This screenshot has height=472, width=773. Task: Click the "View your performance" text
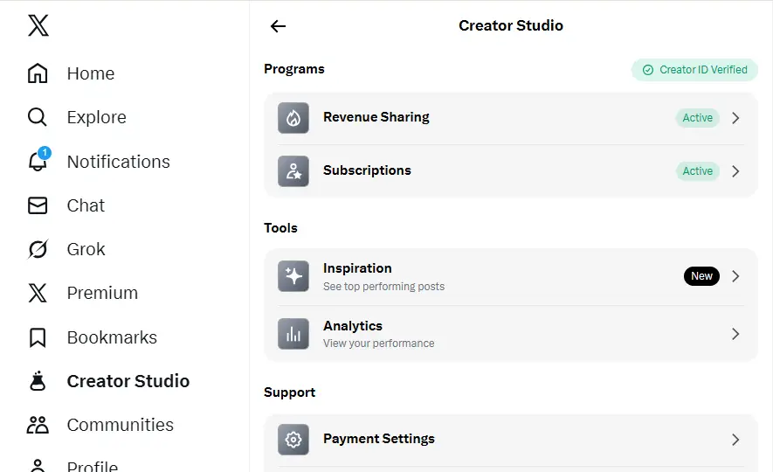click(x=378, y=344)
